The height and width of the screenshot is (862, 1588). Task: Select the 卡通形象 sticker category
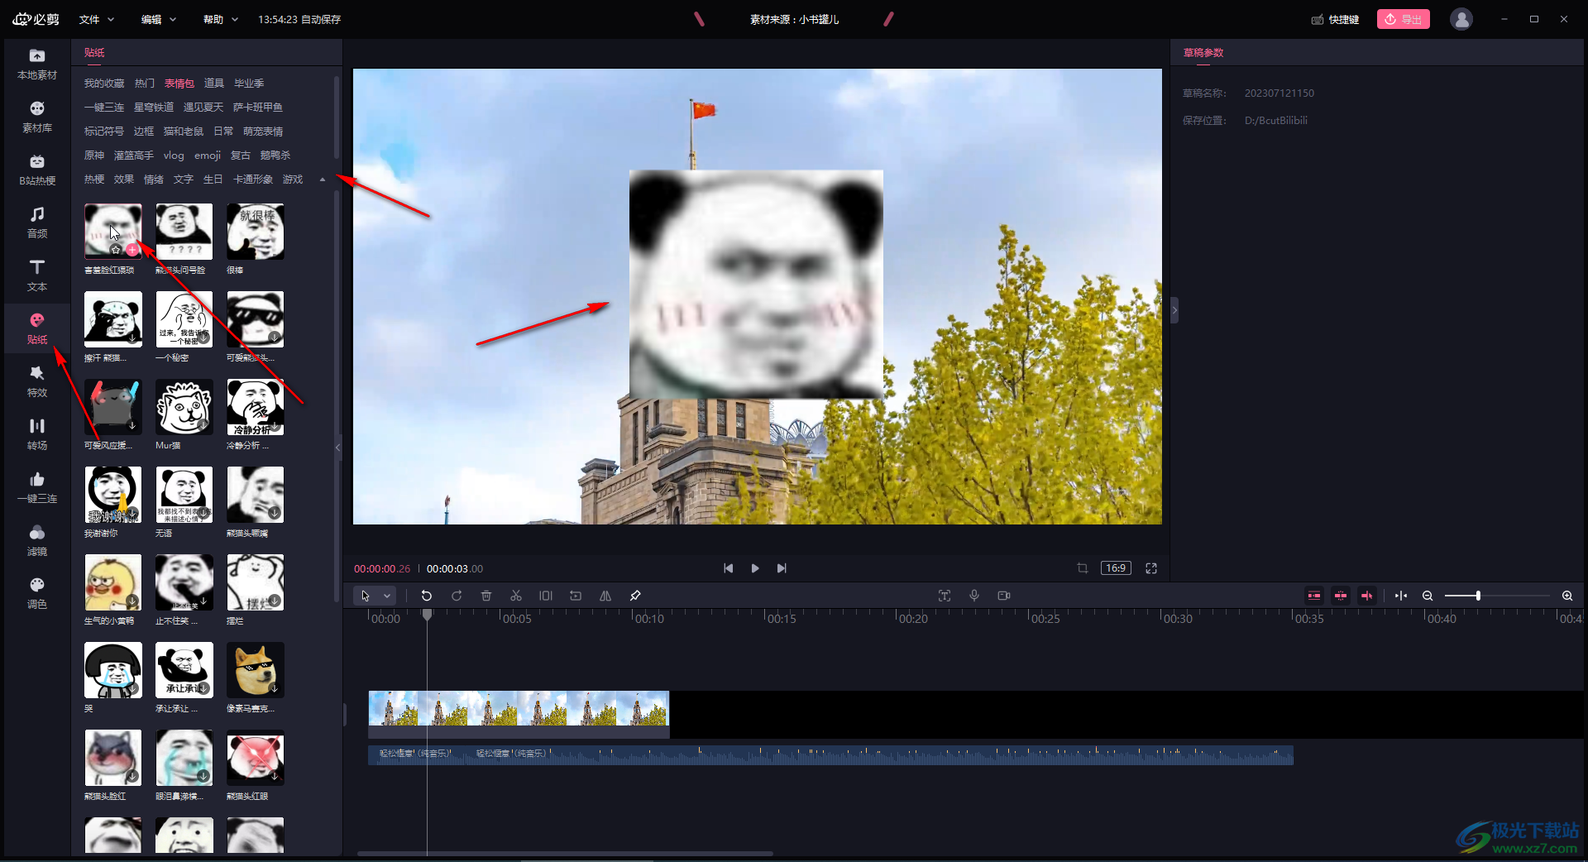(253, 180)
